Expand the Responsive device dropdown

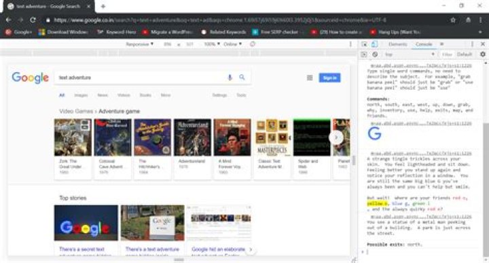tap(139, 44)
